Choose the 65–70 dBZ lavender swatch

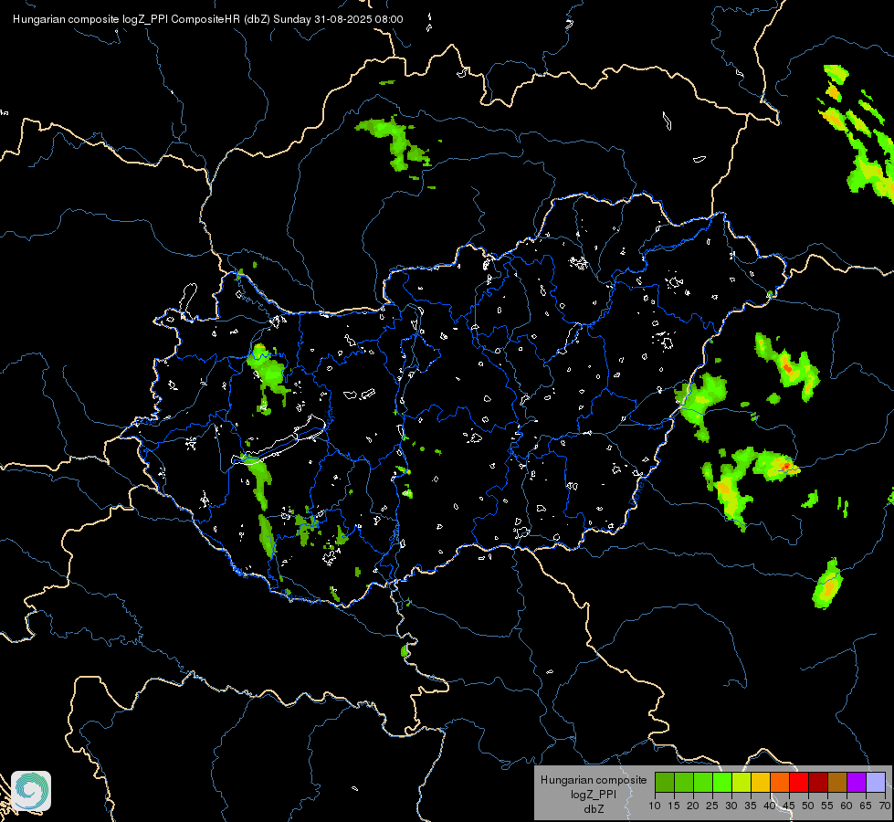point(876,782)
